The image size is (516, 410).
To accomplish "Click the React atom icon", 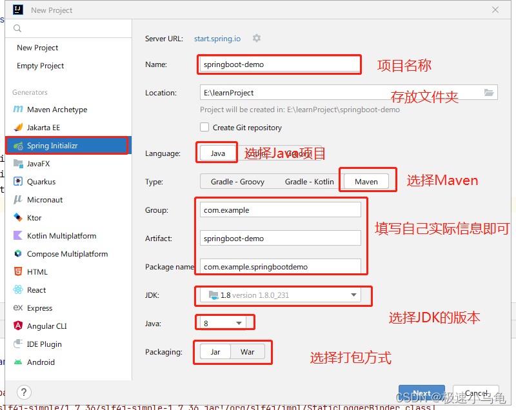I will (x=18, y=289).
